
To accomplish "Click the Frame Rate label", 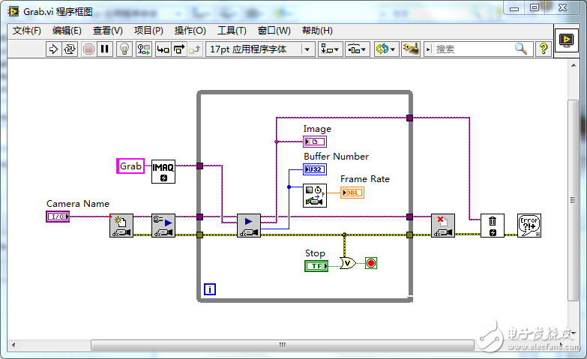I will click(365, 179).
